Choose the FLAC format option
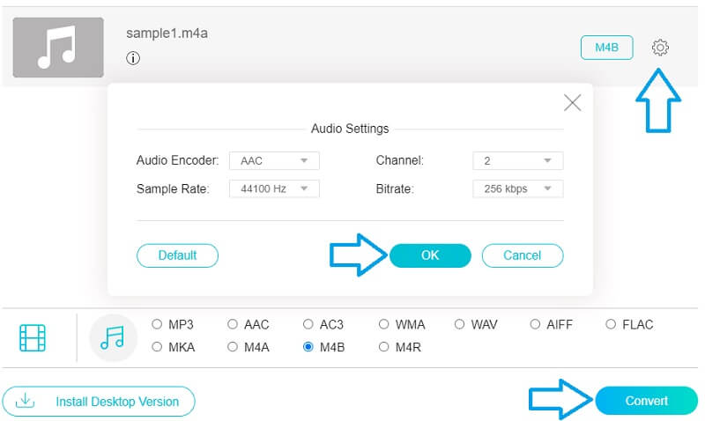The image size is (705, 421). pos(611,324)
